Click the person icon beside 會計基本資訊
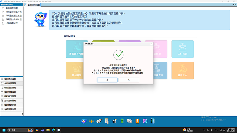The height and width of the screenshot is (133, 237). pyautogui.click(x=2, y=79)
